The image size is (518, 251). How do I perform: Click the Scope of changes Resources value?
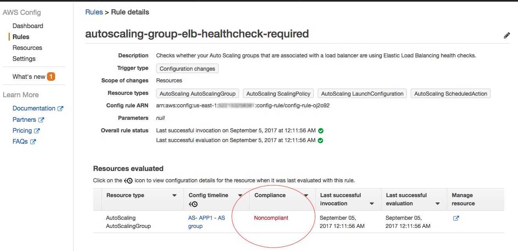[169, 80]
